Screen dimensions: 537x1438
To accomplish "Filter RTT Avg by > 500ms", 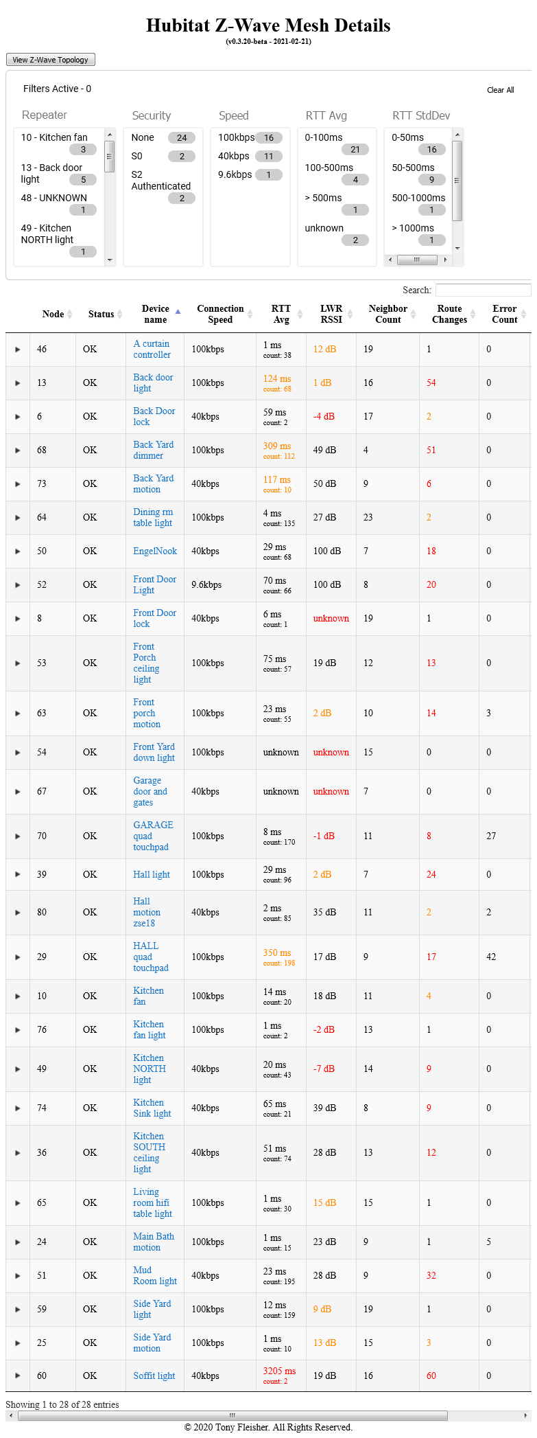I will [x=337, y=204].
